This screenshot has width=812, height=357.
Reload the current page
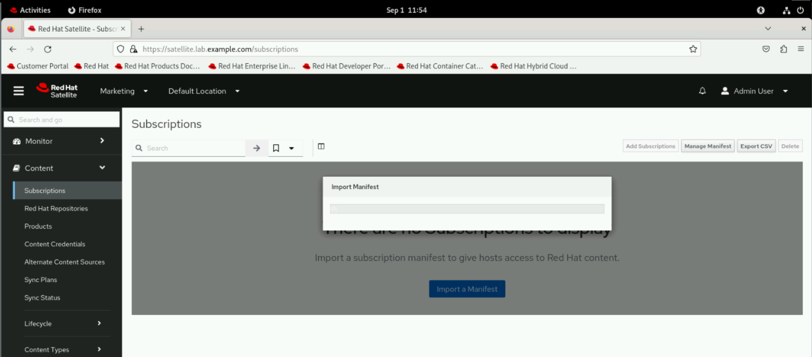pyautogui.click(x=48, y=49)
